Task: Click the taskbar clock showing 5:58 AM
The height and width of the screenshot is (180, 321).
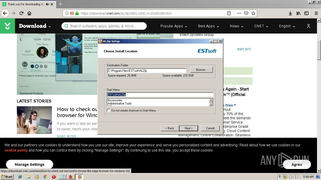Action: [308, 177]
